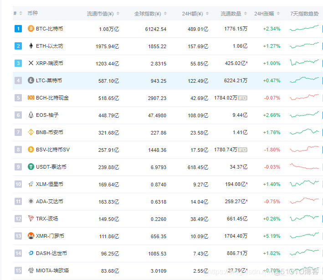Open ETH-以太坊 coin page
The width and height of the screenshot is (323, 280).
50,46
